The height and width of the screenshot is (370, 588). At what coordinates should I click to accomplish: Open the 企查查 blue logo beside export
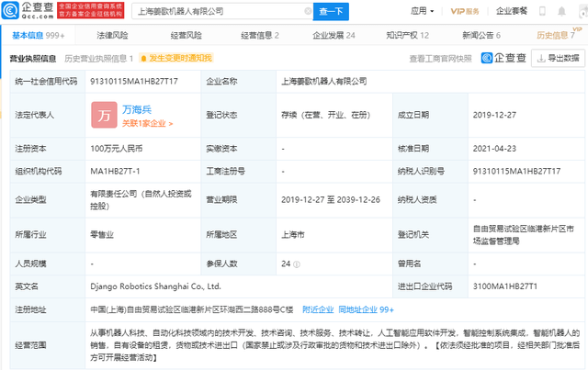(x=503, y=58)
